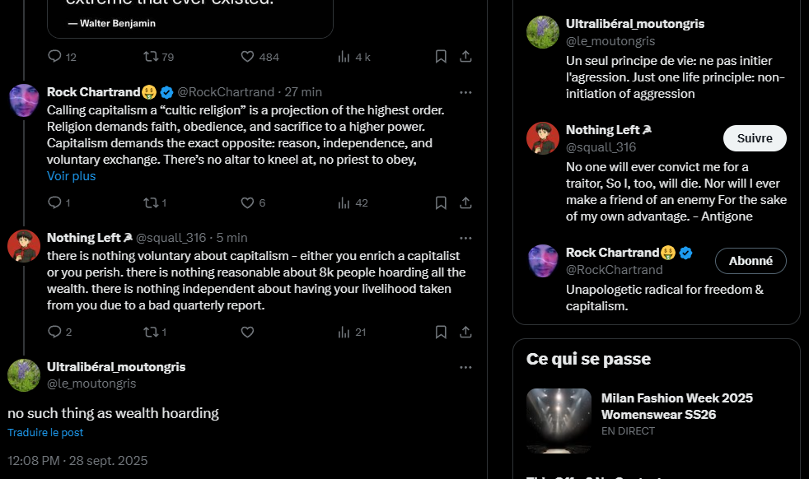809x479 pixels.
Task: Expand tweet with Voir plus
Action: (72, 176)
